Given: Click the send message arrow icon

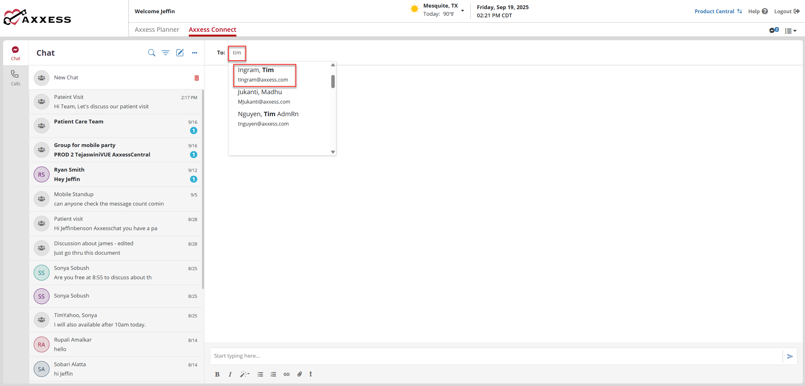Looking at the screenshot, I should click(x=790, y=356).
